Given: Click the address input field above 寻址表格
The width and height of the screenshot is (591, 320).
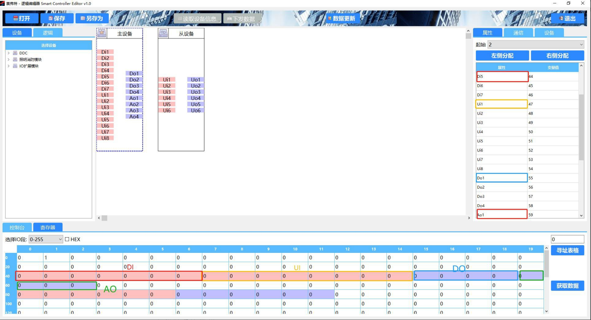Looking at the screenshot, I should pos(567,239).
